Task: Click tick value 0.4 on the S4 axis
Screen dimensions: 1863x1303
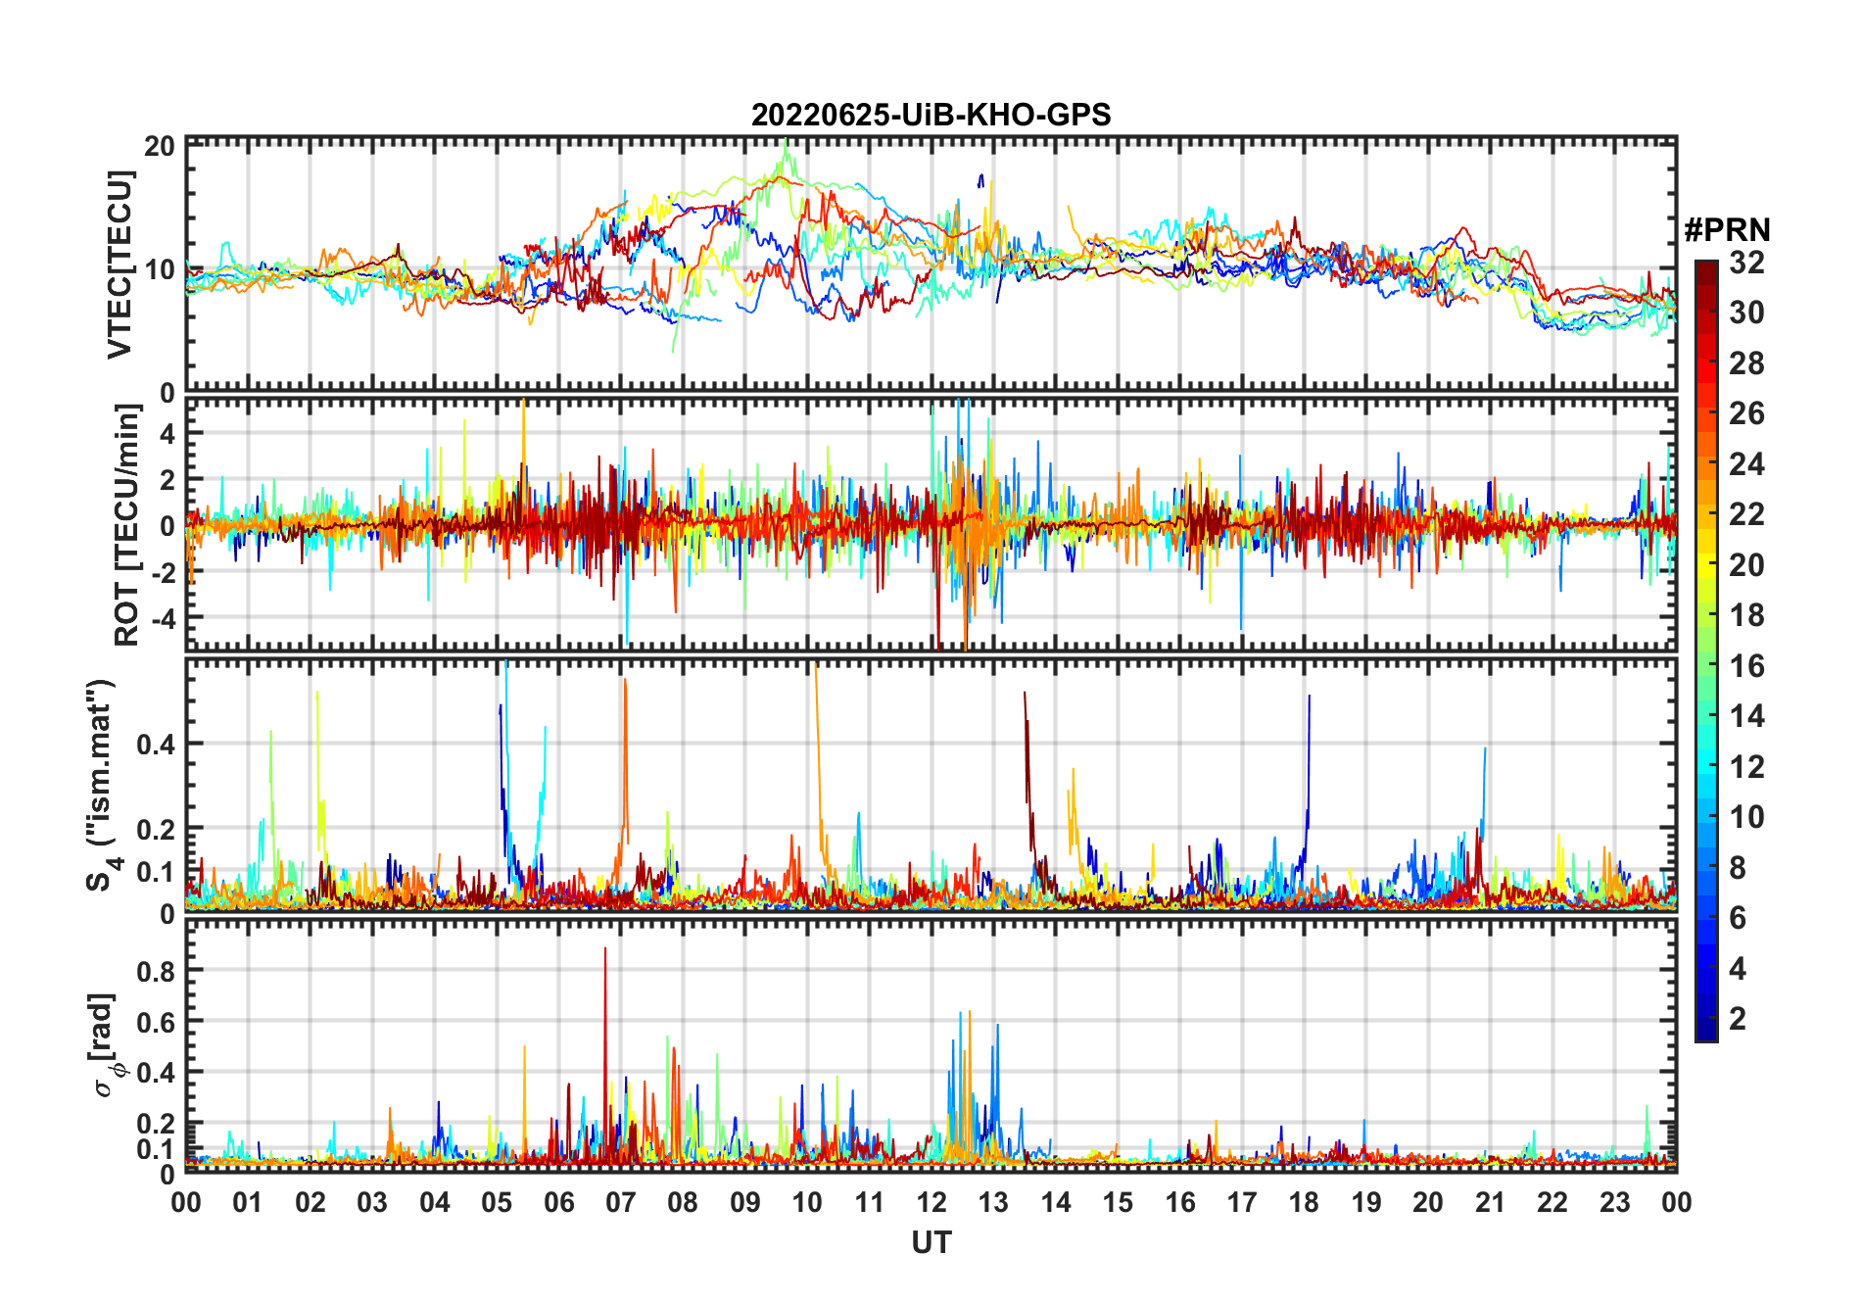Action: tap(156, 744)
